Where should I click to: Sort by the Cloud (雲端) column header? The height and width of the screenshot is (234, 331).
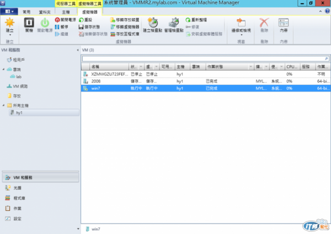click(x=198, y=67)
